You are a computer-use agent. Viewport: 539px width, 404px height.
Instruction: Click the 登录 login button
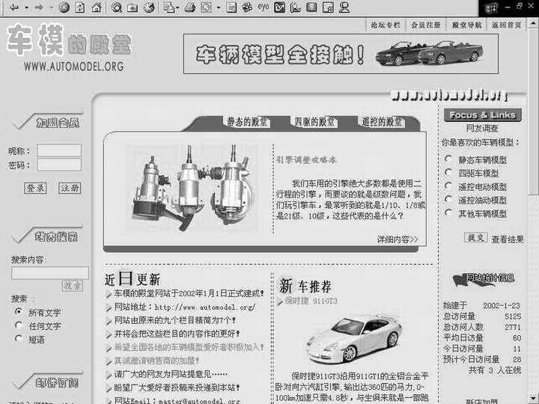[35, 188]
